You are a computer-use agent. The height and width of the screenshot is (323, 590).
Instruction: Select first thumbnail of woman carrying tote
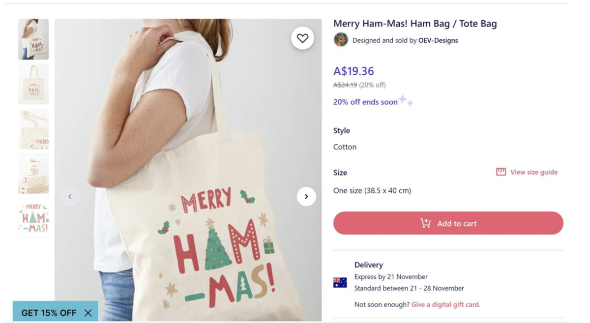tap(33, 39)
